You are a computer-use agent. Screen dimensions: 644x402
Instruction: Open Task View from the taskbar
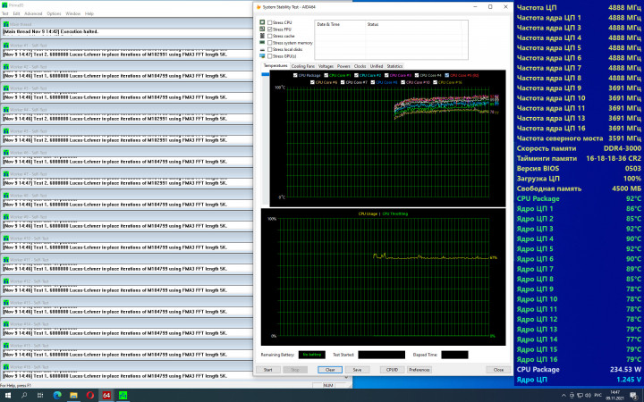[x=40, y=396]
